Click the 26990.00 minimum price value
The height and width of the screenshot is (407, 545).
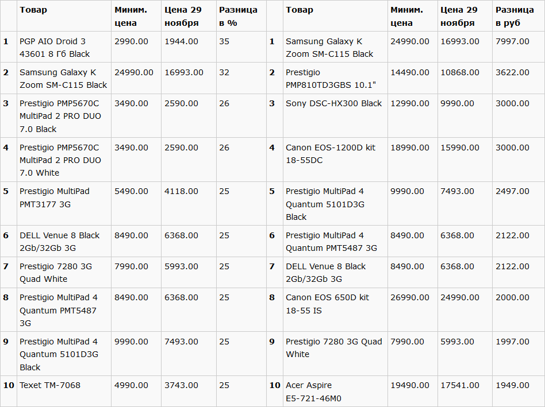[410, 297]
